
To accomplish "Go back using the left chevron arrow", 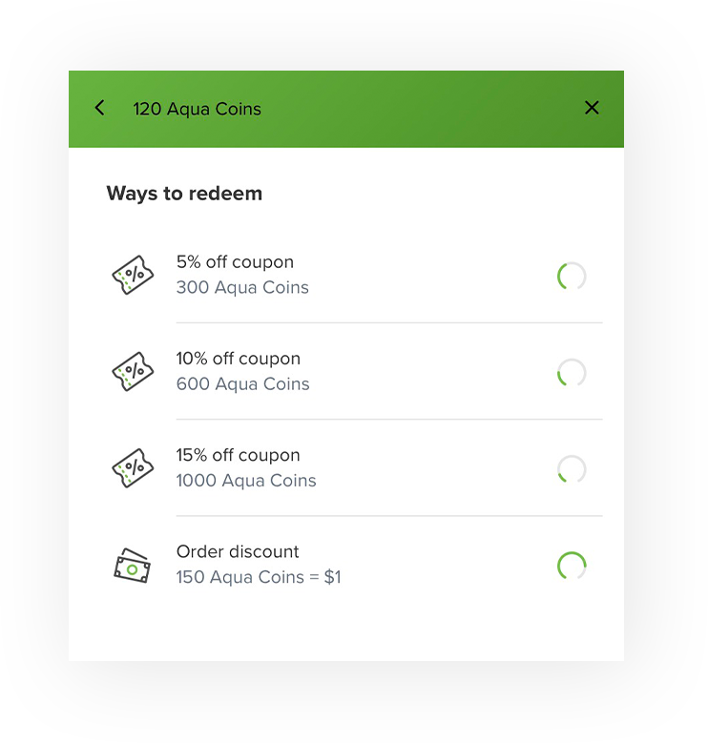I will 99,108.
